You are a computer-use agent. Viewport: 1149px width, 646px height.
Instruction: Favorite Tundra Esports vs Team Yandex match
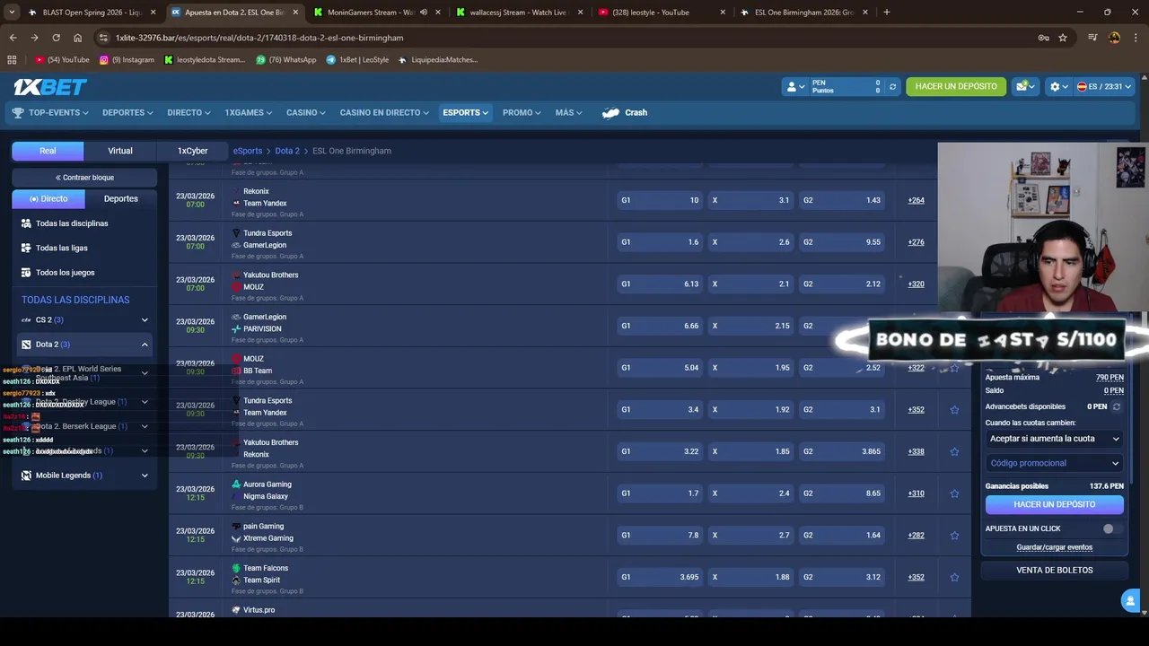point(954,410)
